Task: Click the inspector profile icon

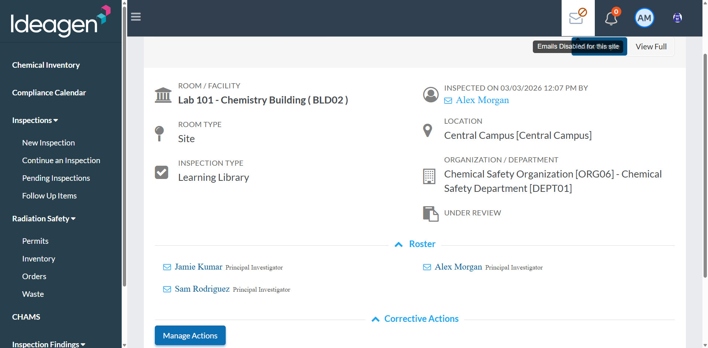Action: (430, 95)
